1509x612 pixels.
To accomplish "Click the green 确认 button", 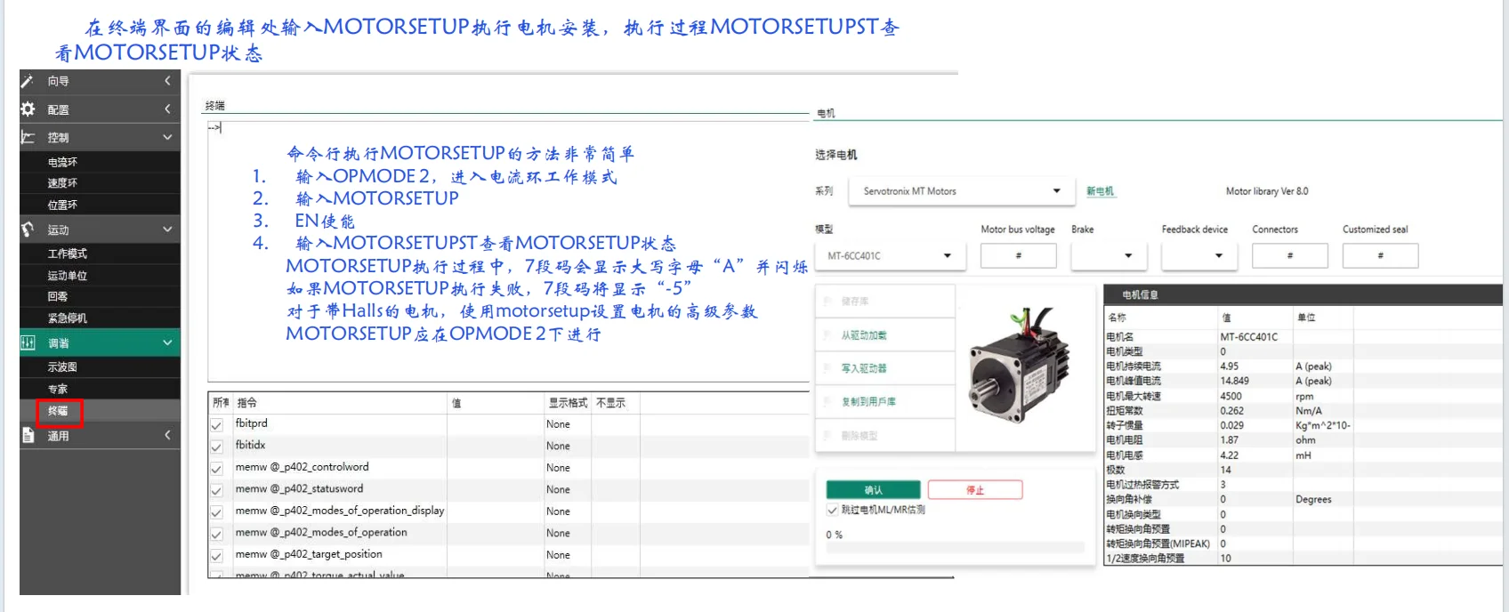I will [873, 490].
